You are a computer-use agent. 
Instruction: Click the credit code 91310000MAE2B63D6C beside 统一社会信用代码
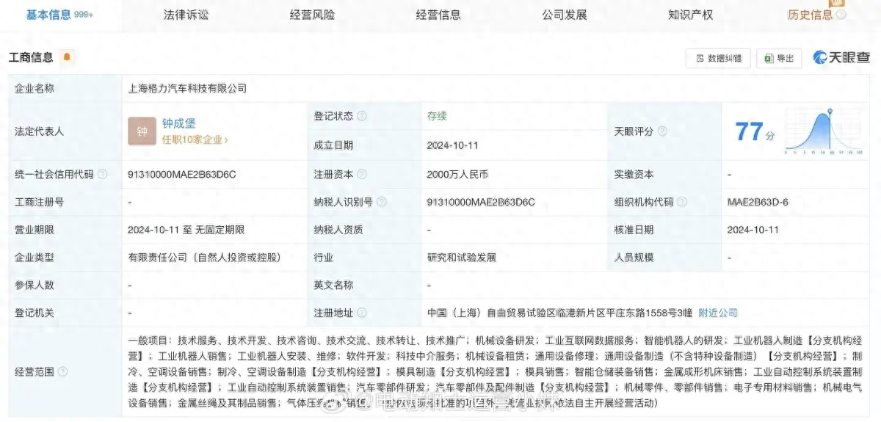182,175
